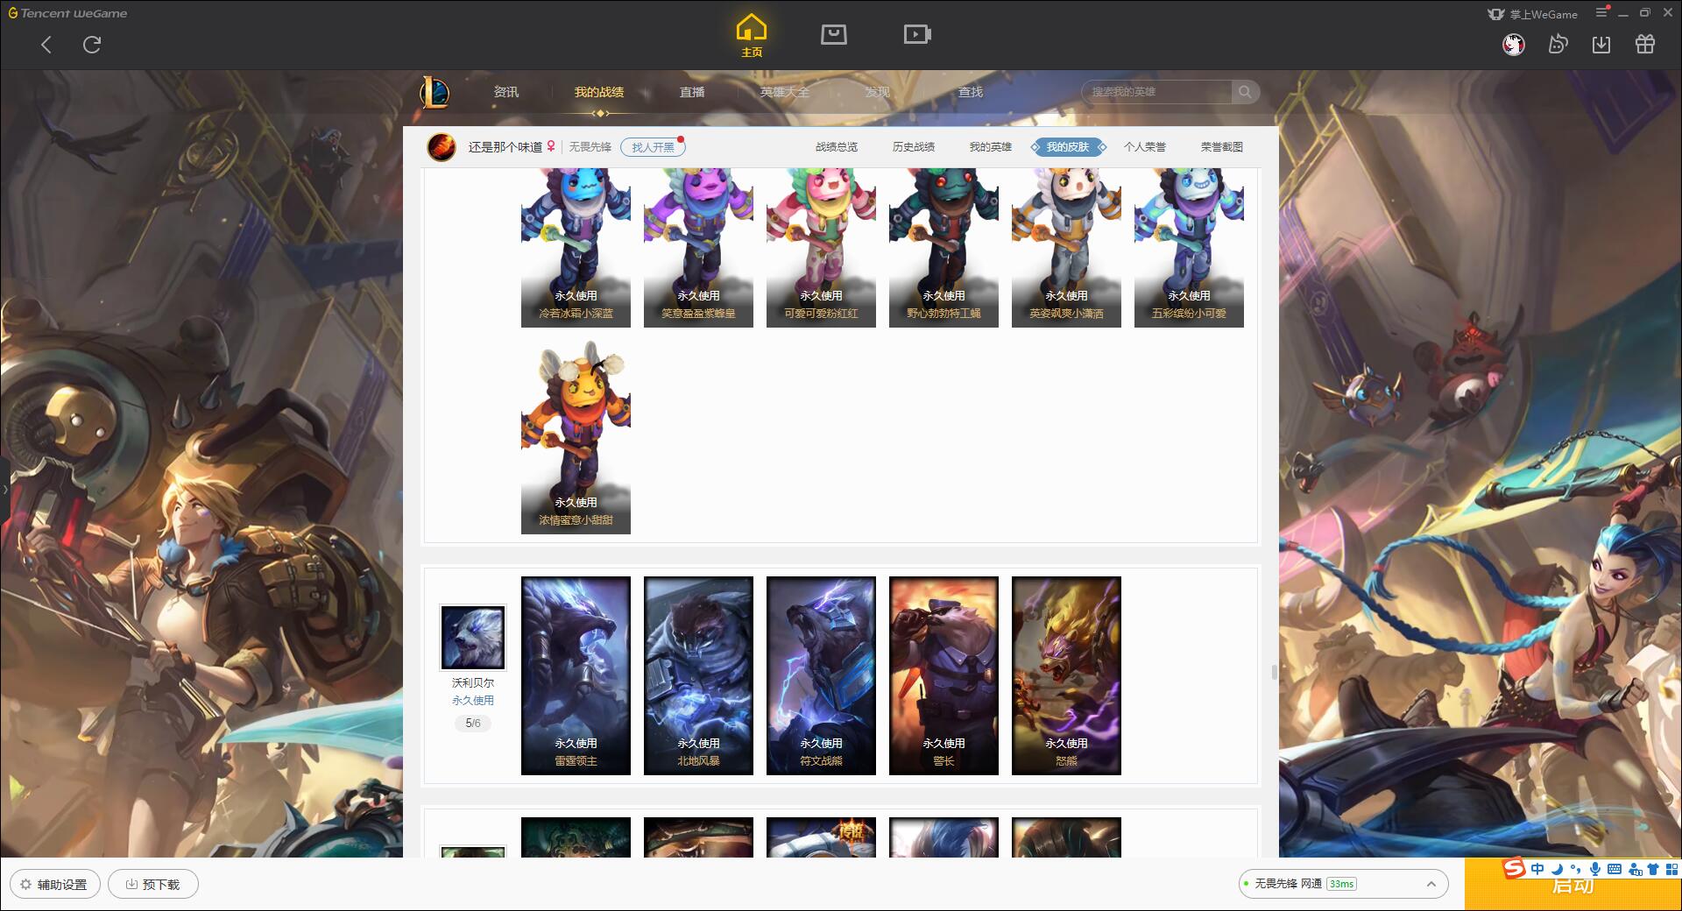Click the 33ms latency badge
The width and height of the screenshot is (1682, 911).
click(x=1341, y=884)
